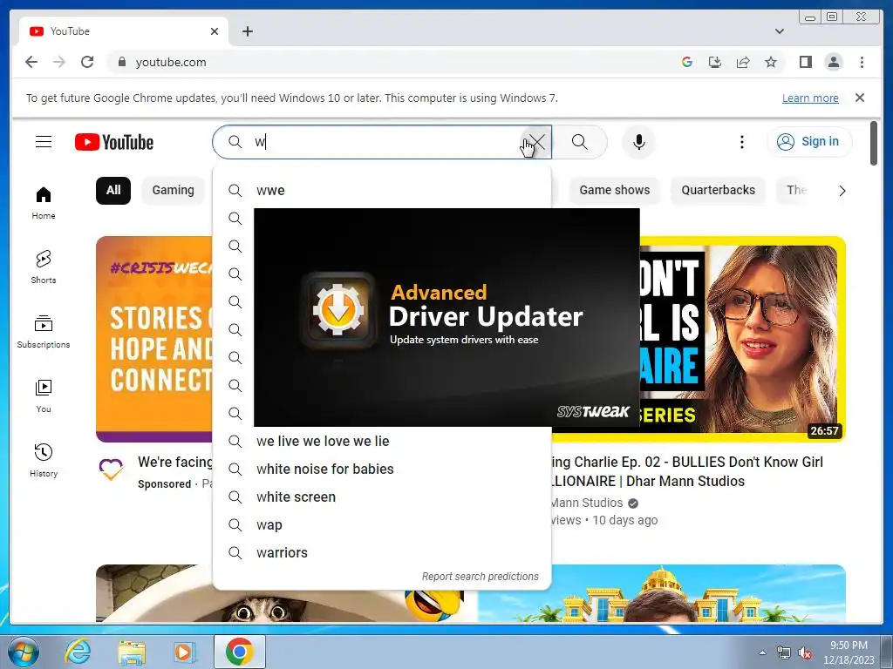Choose the 'wap' search suggestion
Screen dimensions: 893x669
382,524
